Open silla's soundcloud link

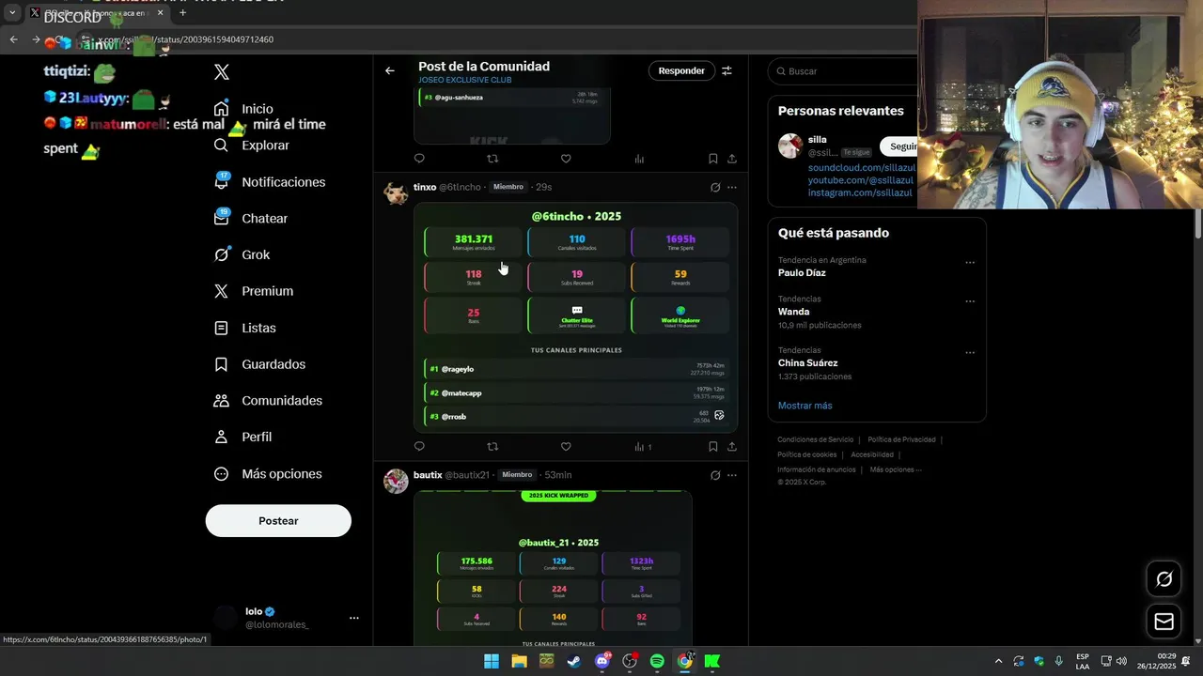[x=861, y=167]
